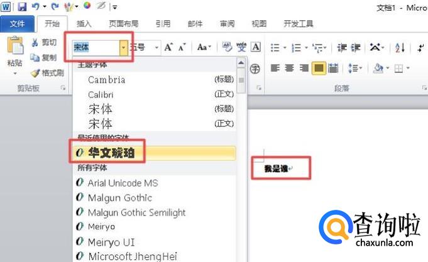Open the 开发工具 tab
The height and width of the screenshot is (262, 428).
click(299, 24)
